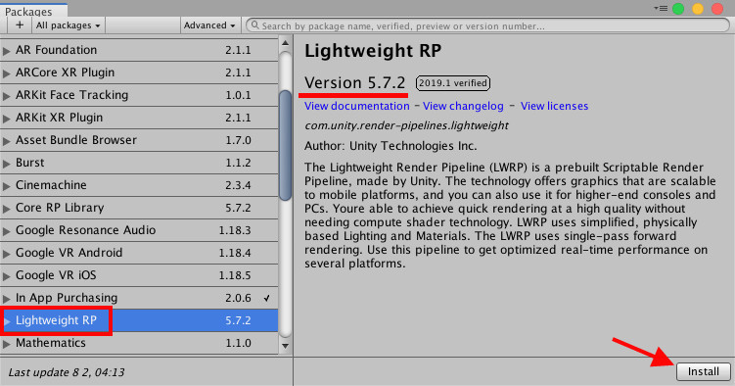Click the Version 5.7.2 heading
The width and height of the screenshot is (735, 386).
[x=355, y=82]
